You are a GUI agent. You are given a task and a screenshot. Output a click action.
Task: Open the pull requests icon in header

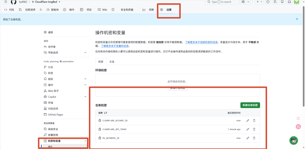coord(275,2)
